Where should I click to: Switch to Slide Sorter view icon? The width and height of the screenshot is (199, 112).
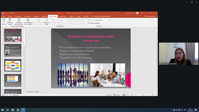tap(128, 95)
